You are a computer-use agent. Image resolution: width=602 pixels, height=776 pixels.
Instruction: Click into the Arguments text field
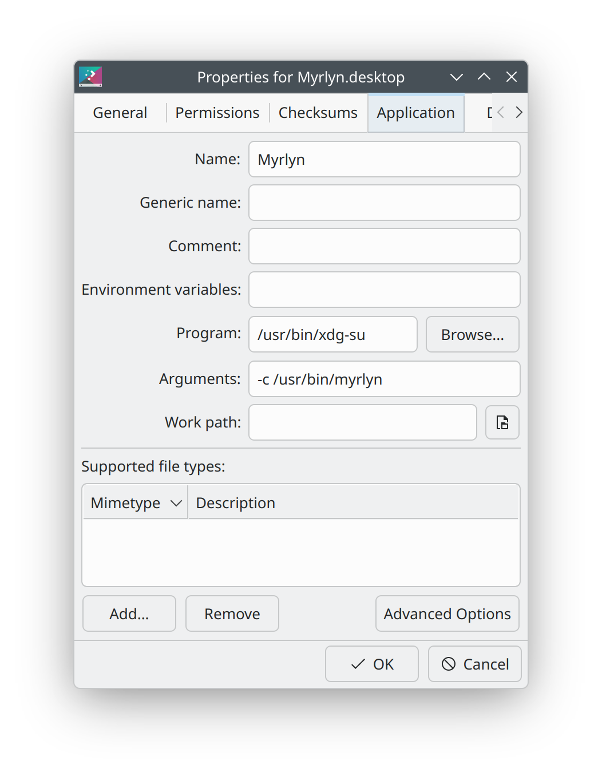coord(385,379)
